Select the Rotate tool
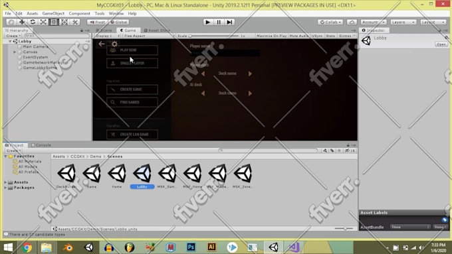The image size is (452, 254). [x=33, y=22]
